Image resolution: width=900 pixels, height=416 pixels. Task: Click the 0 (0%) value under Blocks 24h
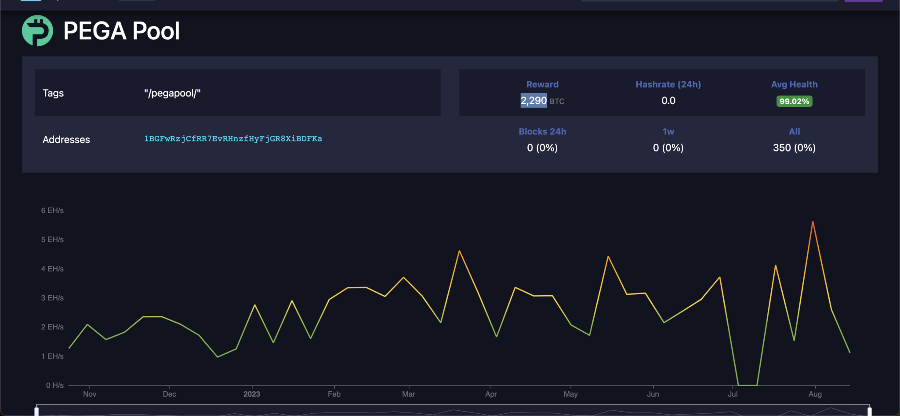[542, 148]
